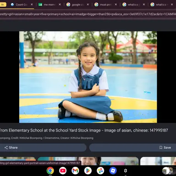Click the Save button
176x176 pixels.
point(132,148)
